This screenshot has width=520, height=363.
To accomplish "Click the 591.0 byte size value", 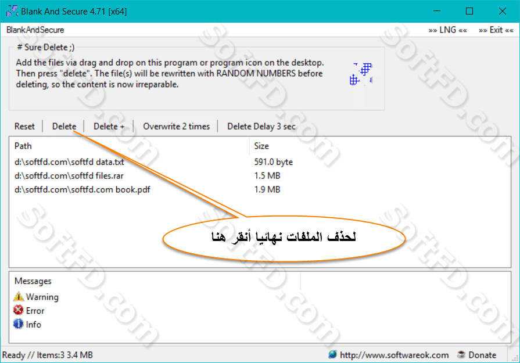I will tap(274, 162).
